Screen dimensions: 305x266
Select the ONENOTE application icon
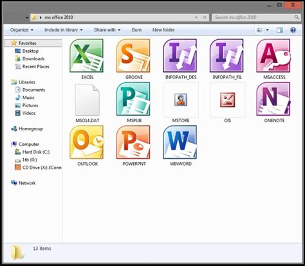273,99
